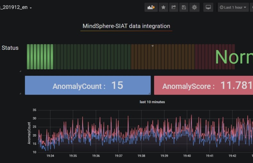Click resize handle of AnomalyCount panel
This screenshot has width=253, height=163.
[149, 93]
